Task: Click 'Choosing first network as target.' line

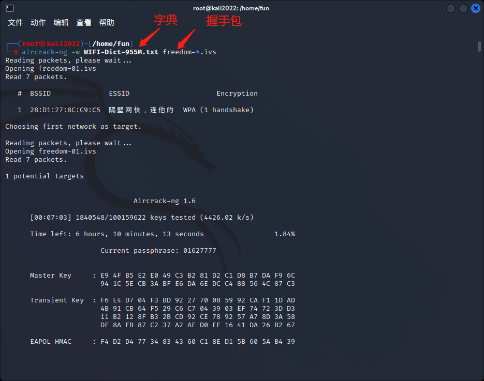Action: click(x=73, y=127)
